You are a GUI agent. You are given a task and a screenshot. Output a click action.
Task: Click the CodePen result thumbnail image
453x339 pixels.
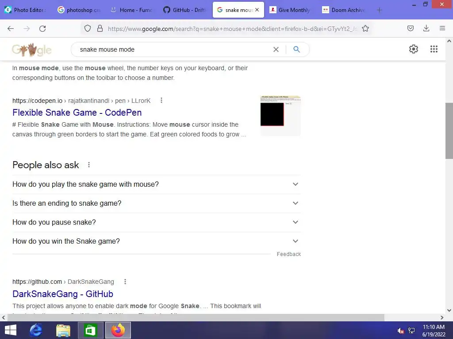(x=280, y=115)
